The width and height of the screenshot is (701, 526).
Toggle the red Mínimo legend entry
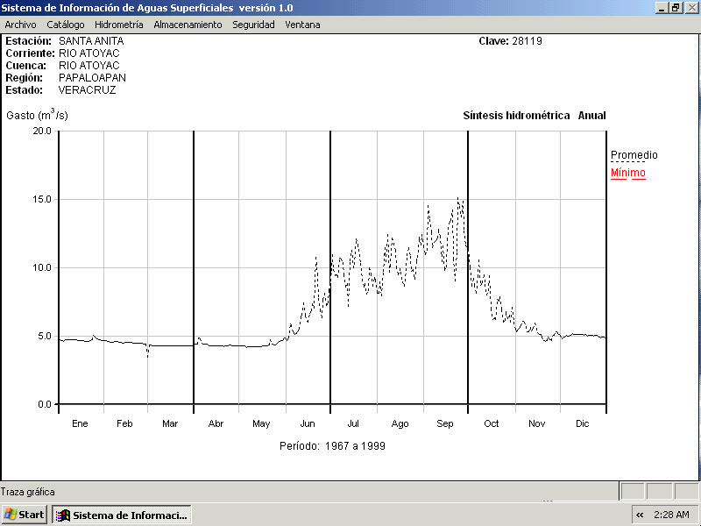pyautogui.click(x=627, y=173)
